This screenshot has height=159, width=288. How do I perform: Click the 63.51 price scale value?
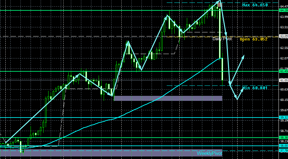(284, 27)
